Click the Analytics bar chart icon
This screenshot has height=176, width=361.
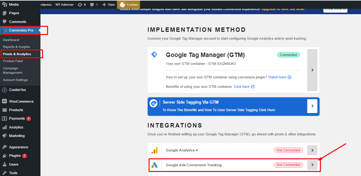4,127
